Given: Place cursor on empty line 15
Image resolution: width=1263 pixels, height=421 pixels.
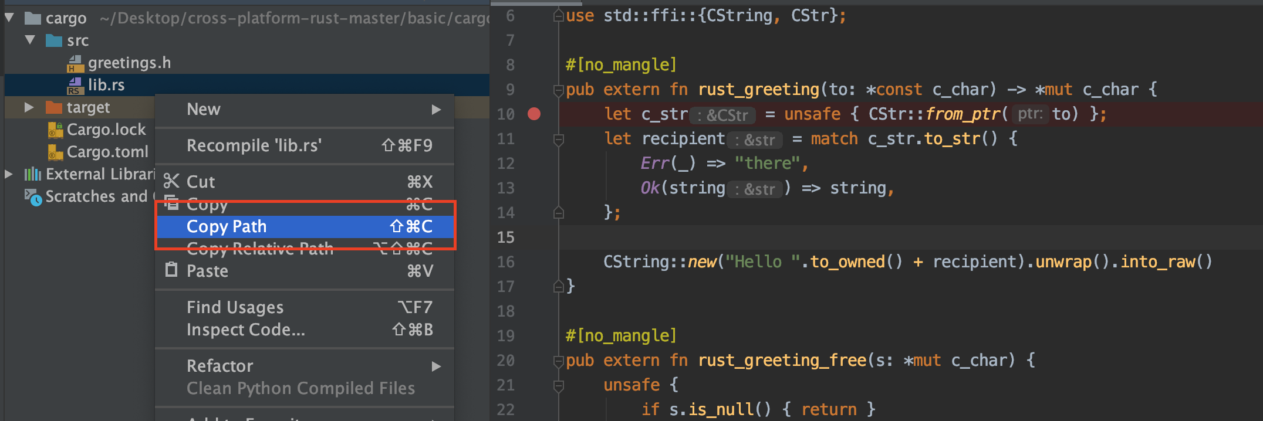Looking at the screenshot, I should point(910,237).
